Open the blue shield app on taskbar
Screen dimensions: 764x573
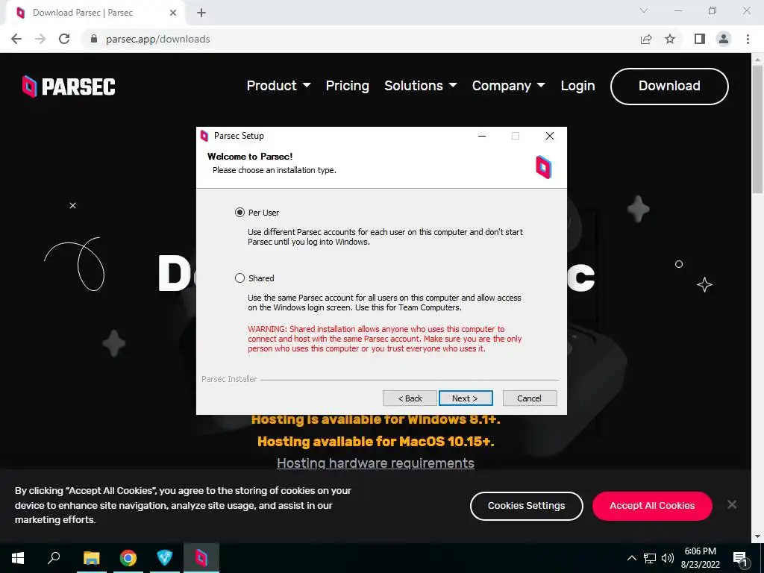click(165, 558)
